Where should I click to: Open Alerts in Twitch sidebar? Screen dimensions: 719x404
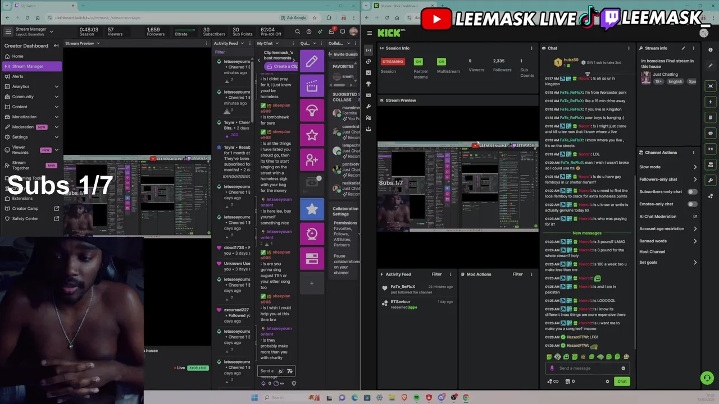click(x=31, y=76)
